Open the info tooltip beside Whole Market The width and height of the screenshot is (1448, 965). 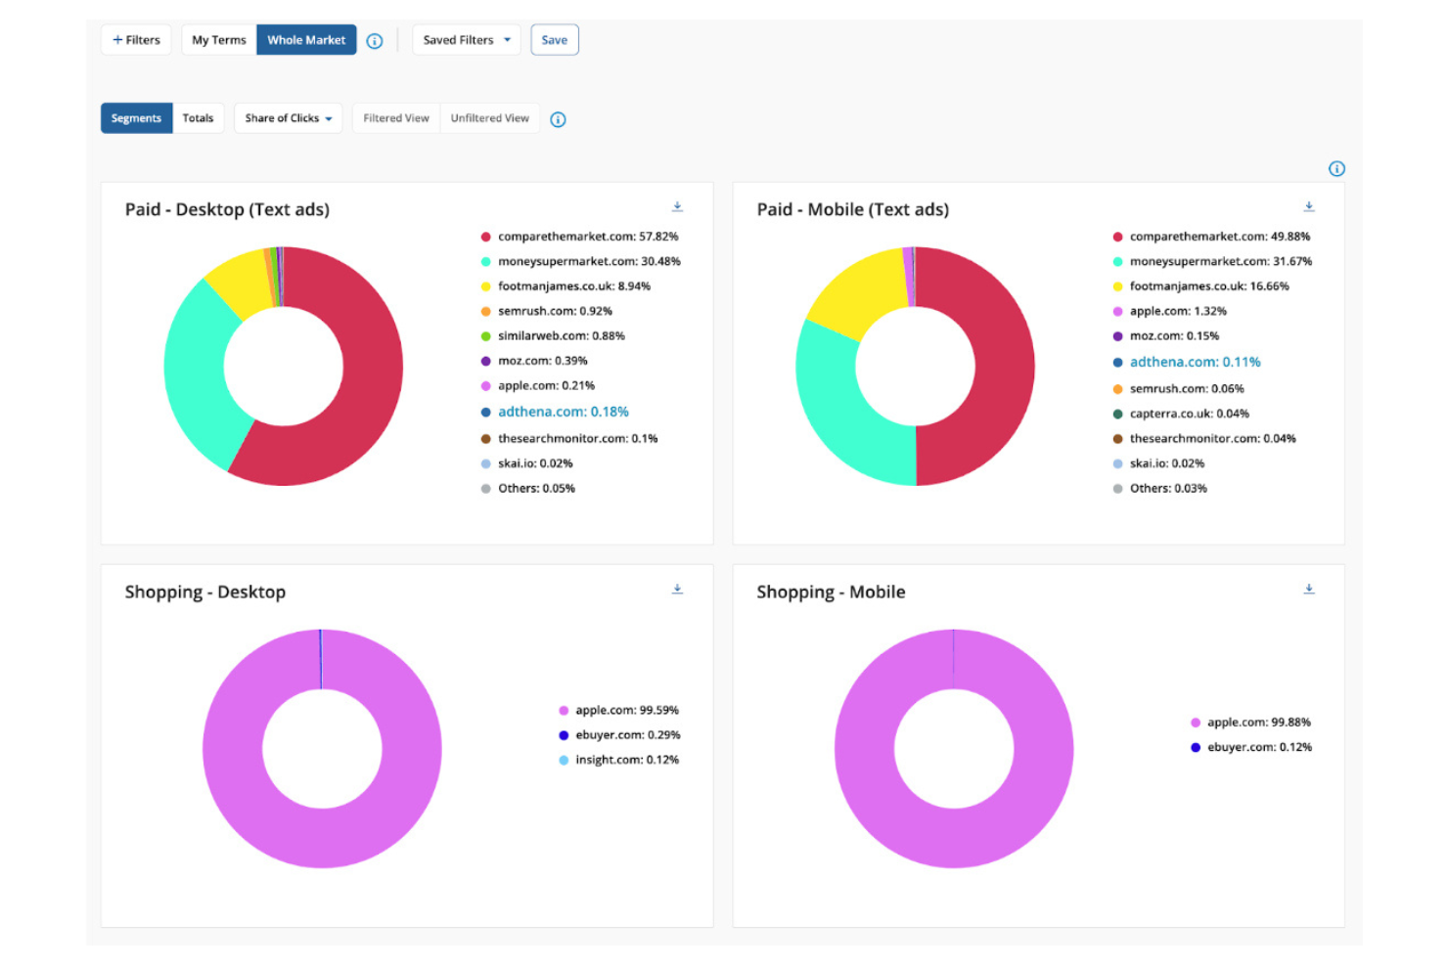pos(375,40)
